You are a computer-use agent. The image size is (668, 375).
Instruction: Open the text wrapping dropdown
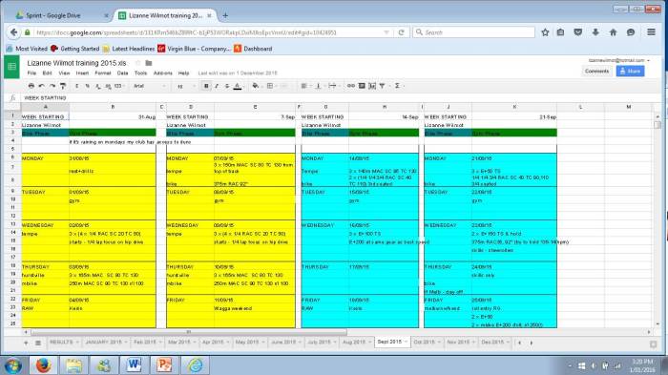[x=333, y=86]
